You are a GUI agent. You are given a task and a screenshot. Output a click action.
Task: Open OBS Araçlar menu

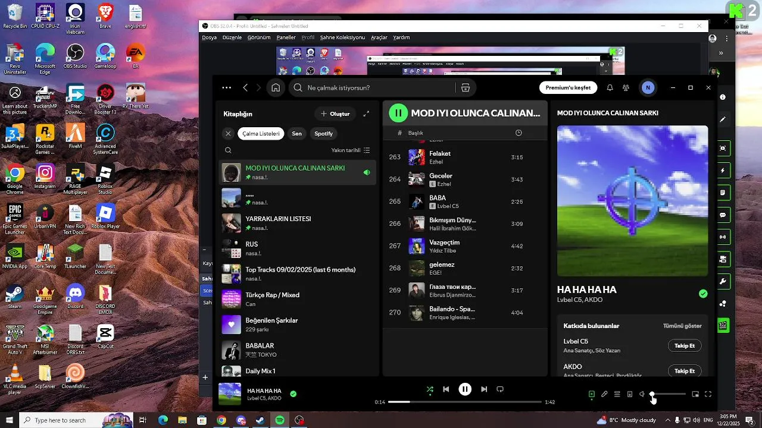click(x=379, y=37)
